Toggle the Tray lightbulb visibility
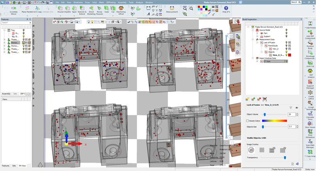Viewport: 316px width, 171px height. click(x=23, y=30)
